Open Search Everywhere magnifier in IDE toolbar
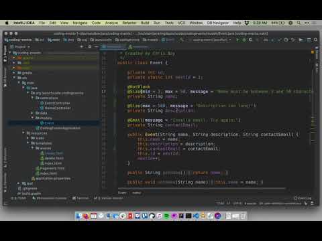Image resolution: width=322 pixels, height=241 pixels. coord(315,40)
